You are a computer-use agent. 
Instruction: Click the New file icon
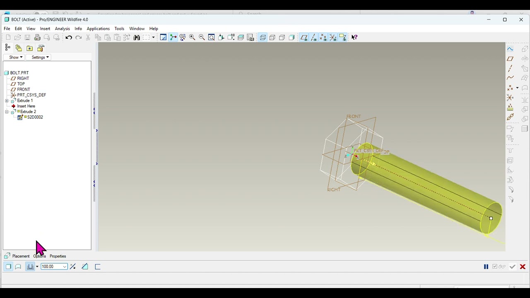[x=8, y=38]
